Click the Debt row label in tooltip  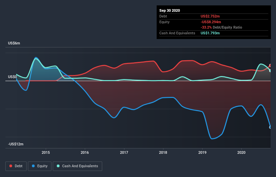tap(163, 16)
